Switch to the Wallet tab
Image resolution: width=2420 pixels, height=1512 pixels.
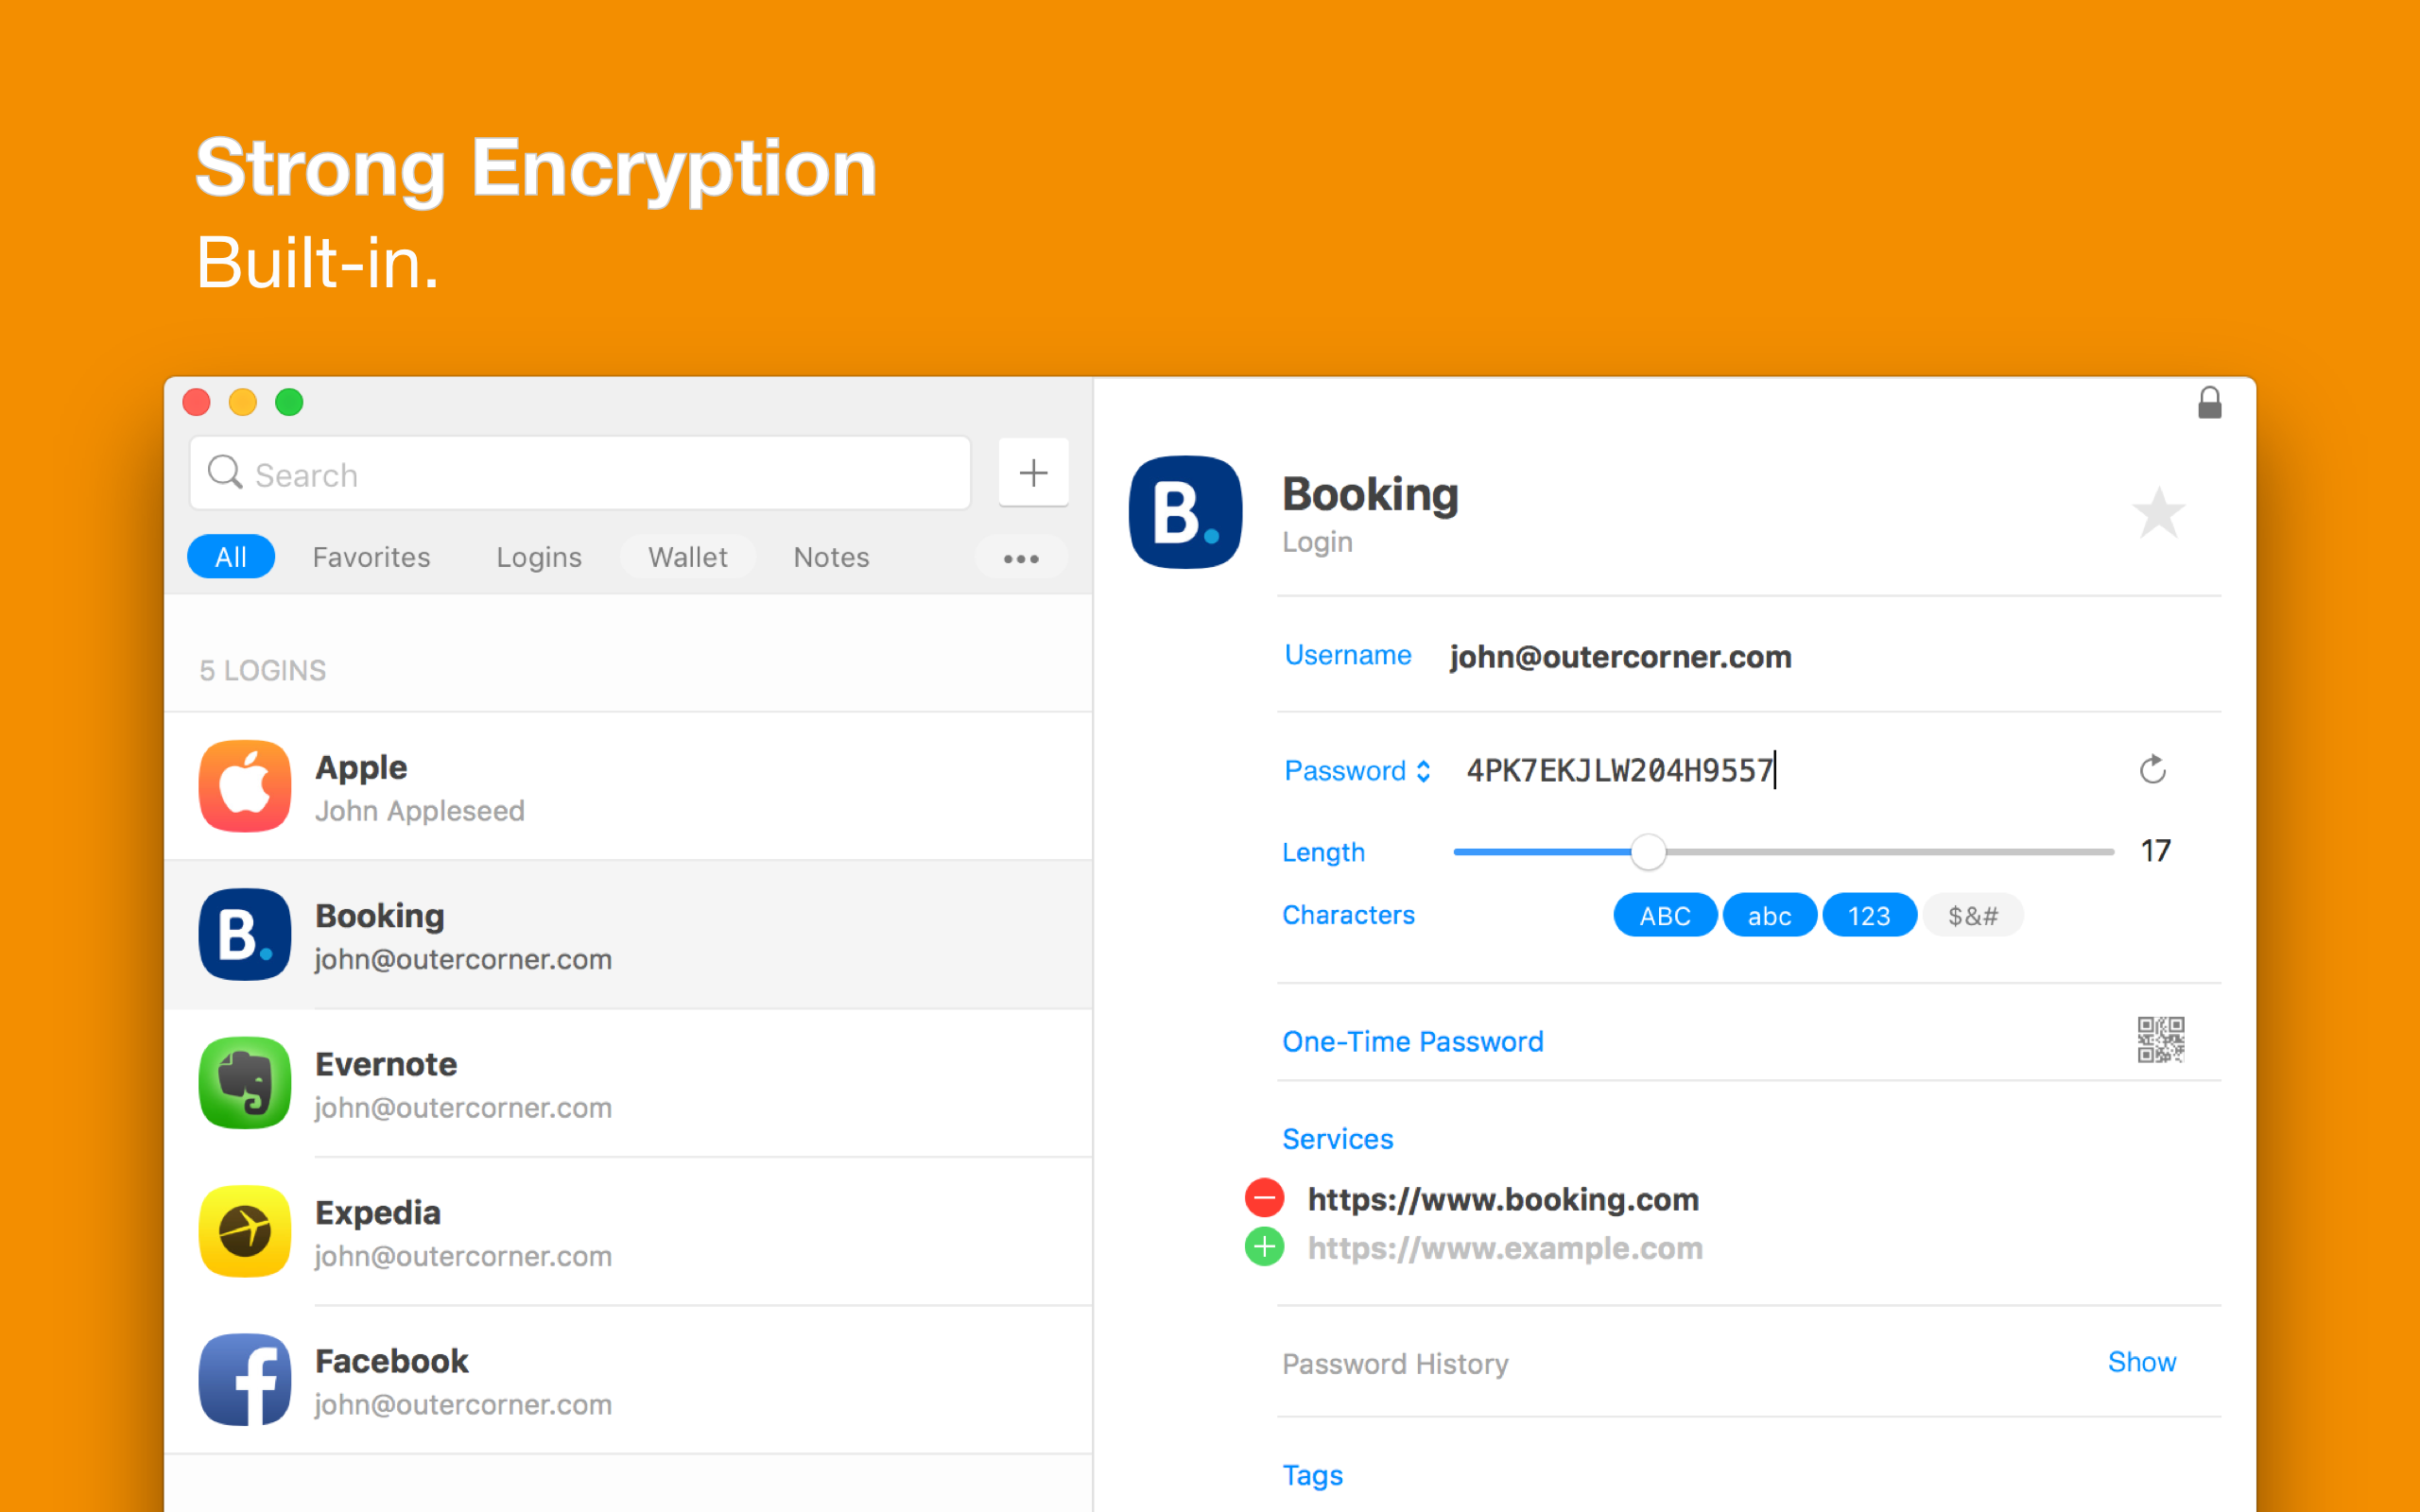tap(687, 557)
